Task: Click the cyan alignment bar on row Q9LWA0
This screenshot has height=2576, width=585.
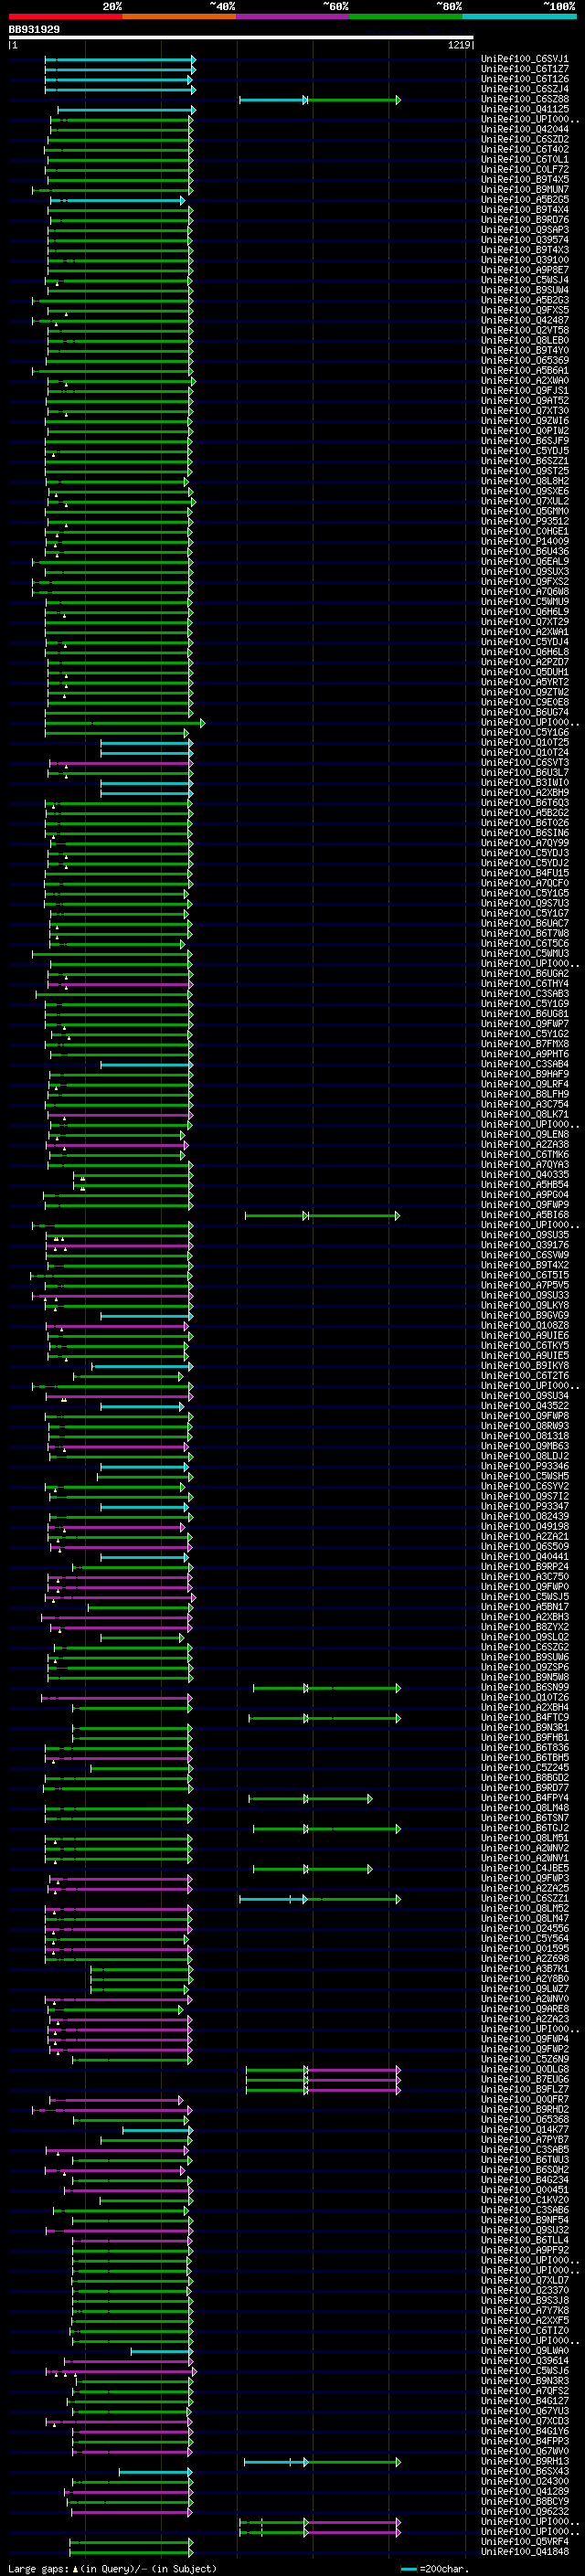Action: click(160, 2351)
